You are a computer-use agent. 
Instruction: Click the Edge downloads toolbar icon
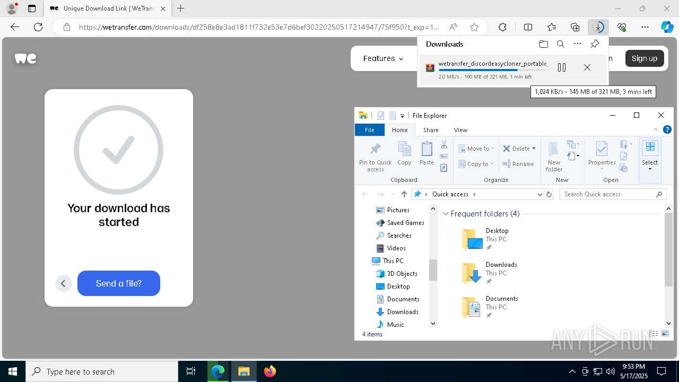coord(598,27)
